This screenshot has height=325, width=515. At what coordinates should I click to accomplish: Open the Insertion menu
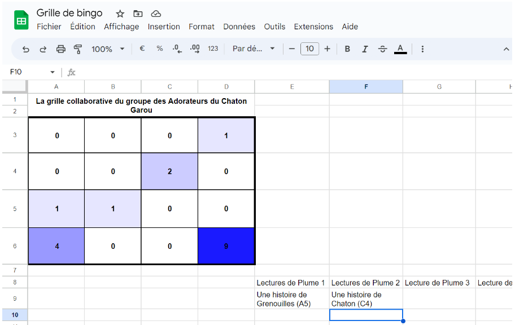coord(164,27)
